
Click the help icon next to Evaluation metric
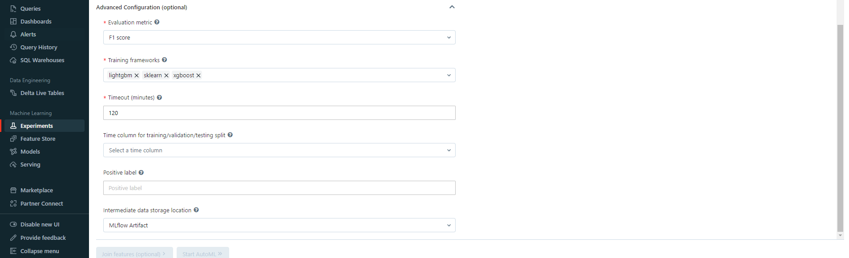[157, 22]
